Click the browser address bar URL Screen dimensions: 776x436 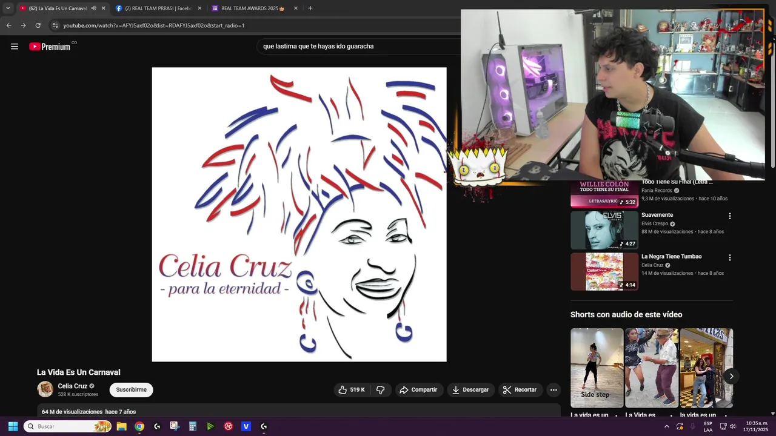click(154, 25)
